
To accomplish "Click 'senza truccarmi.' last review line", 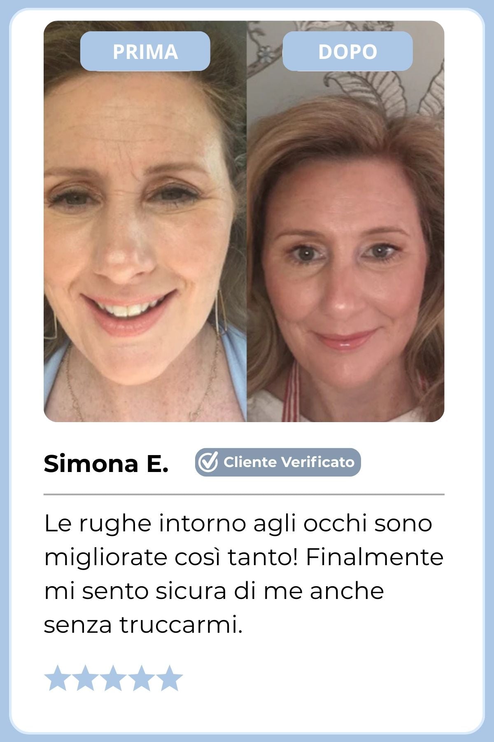I will 143,625.
